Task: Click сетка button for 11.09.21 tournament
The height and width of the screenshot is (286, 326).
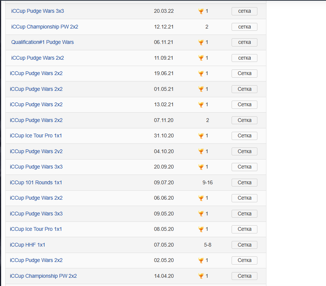Action: click(x=244, y=58)
